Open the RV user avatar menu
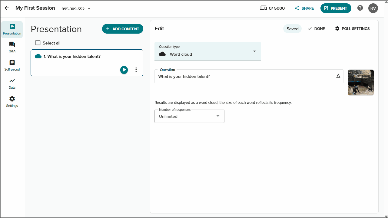Screen dimensions: 388x218 pyautogui.click(x=373, y=8)
